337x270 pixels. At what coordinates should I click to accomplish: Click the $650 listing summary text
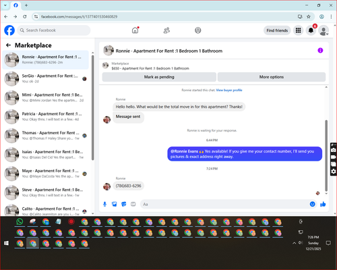[x=150, y=68]
